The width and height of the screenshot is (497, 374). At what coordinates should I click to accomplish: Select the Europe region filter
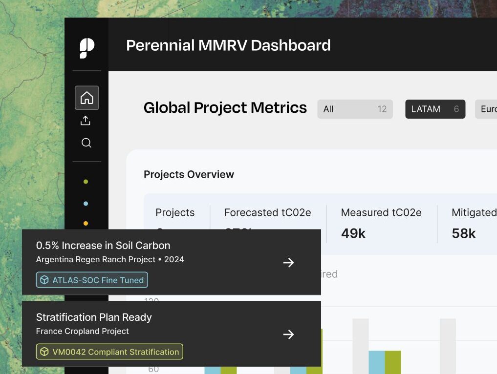click(487, 109)
